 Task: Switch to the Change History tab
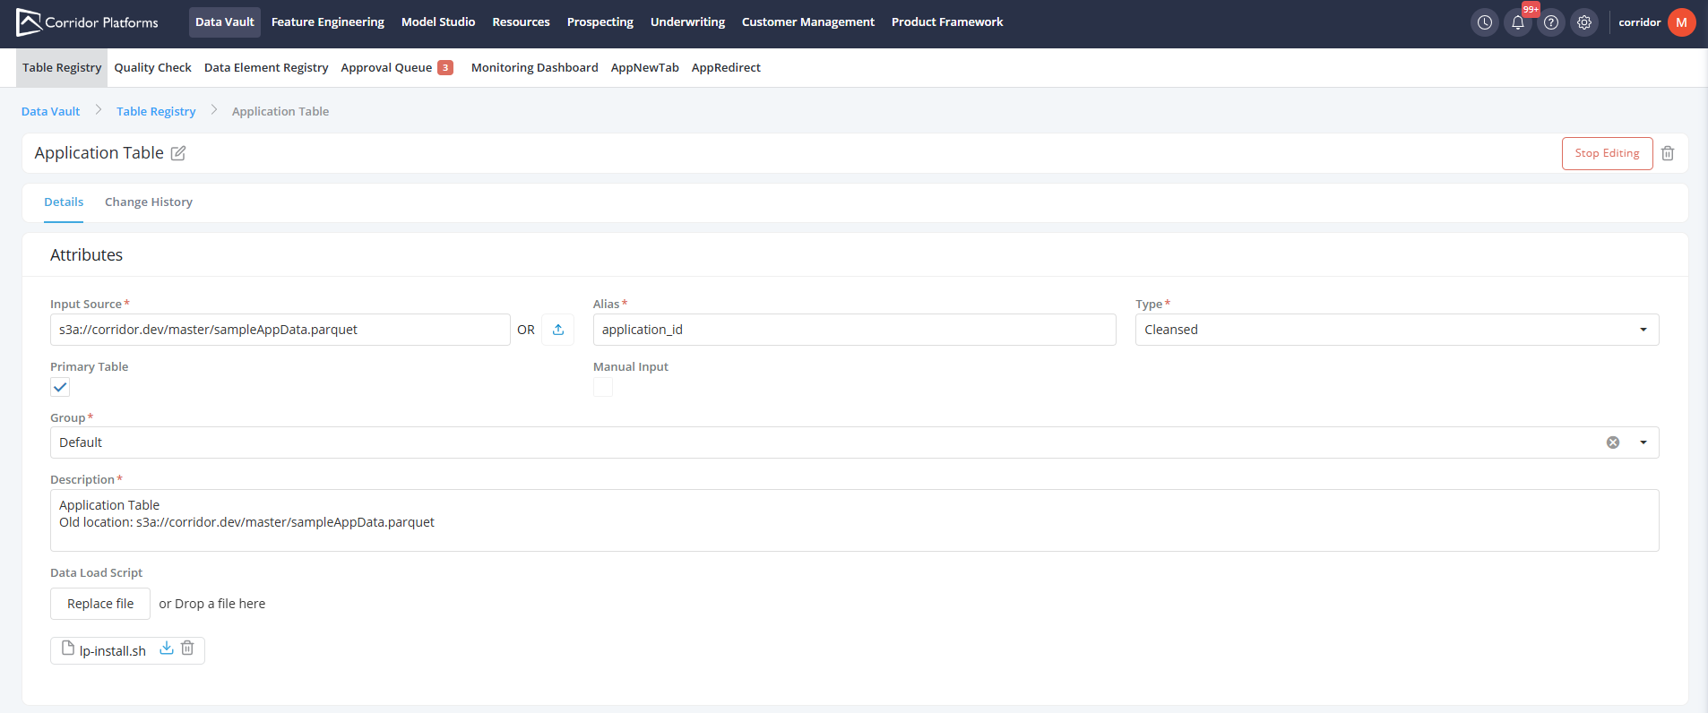pyautogui.click(x=149, y=202)
